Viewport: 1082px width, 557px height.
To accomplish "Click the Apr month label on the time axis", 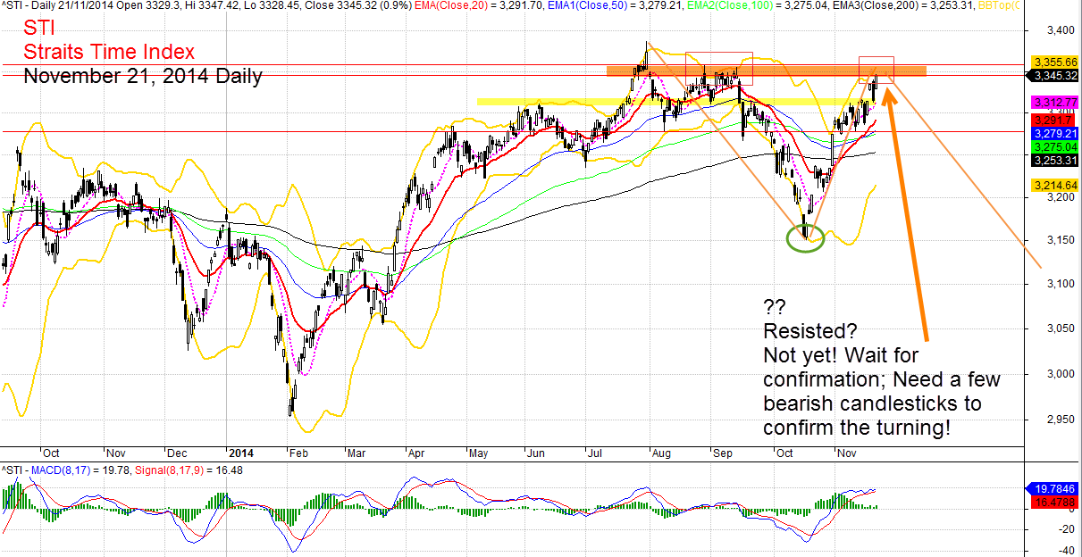I will 416,453.
